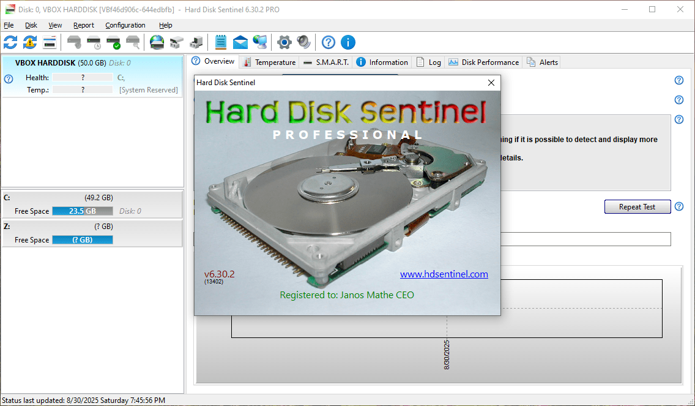
Task: Click the Repeat Test button
Action: pos(637,207)
